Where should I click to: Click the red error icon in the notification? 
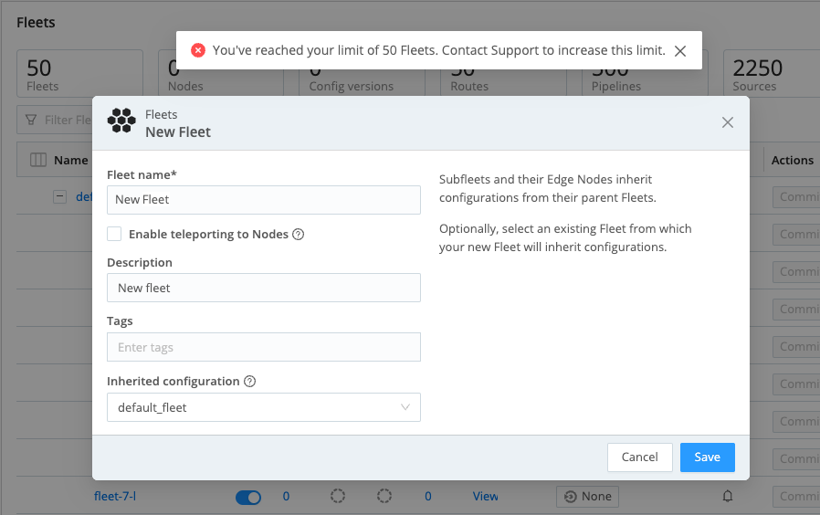coord(198,50)
